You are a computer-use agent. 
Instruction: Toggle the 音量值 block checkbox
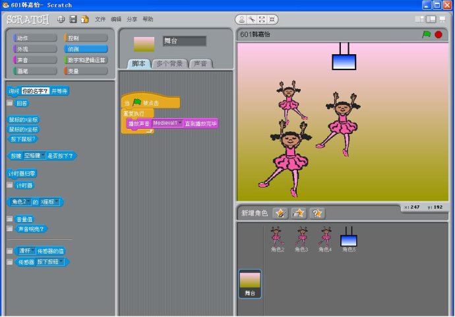click(10, 219)
